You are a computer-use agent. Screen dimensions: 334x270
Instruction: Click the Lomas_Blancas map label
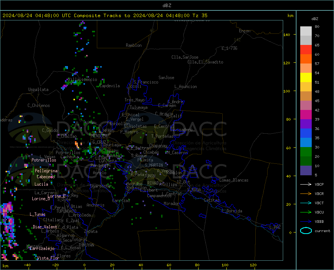pos(234,180)
